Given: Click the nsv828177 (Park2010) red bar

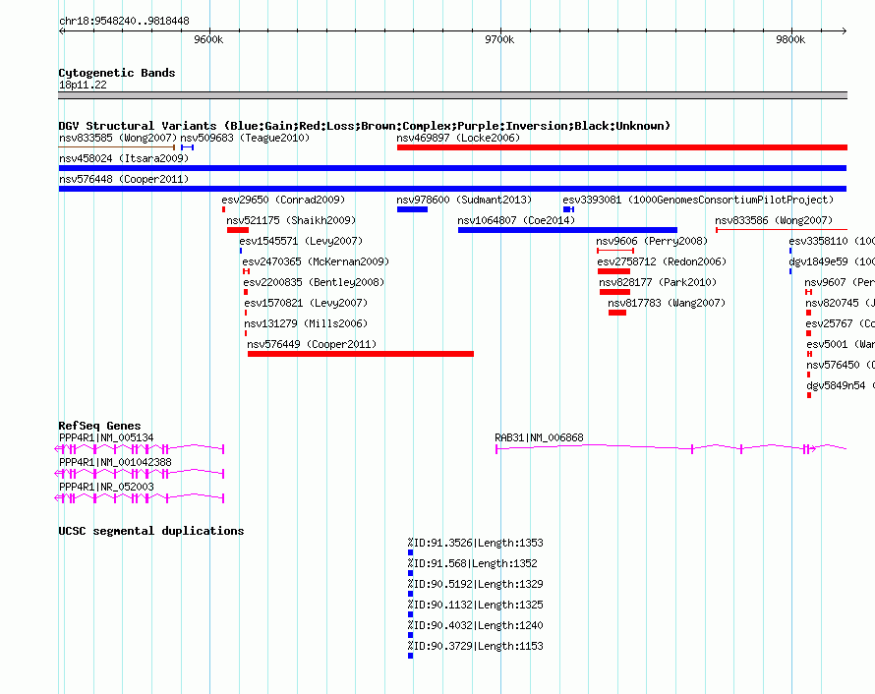Looking at the screenshot, I should tap(614, 292).
